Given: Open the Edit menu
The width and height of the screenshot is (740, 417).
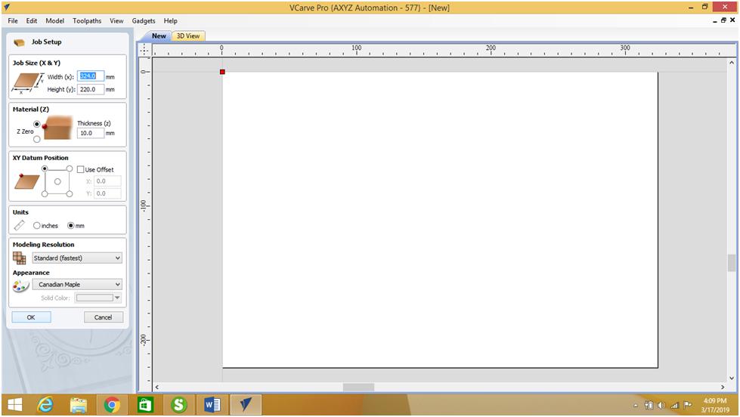Looking at the screenshot, I should click(32, 20).
